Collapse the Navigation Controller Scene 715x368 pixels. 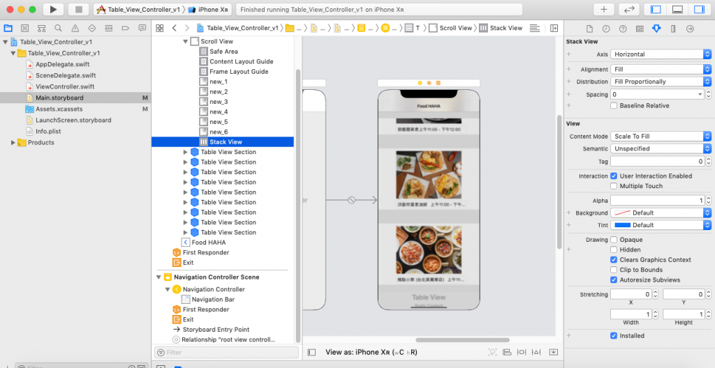(159, 277)
